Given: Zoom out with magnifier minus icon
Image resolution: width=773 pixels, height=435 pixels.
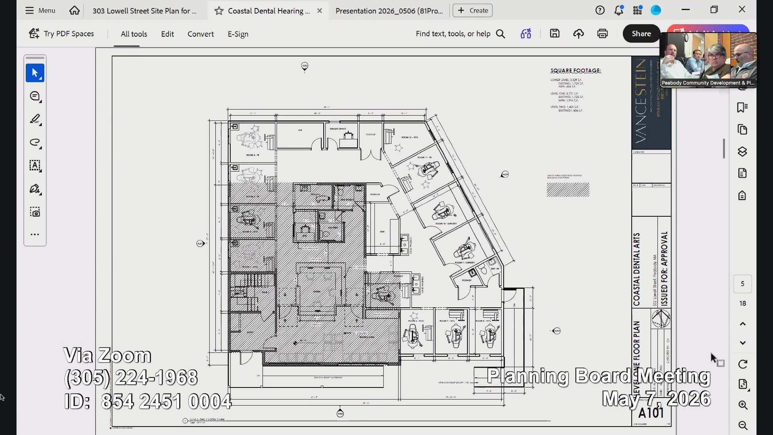Looking at the screenshot, I should click(743, 425).
